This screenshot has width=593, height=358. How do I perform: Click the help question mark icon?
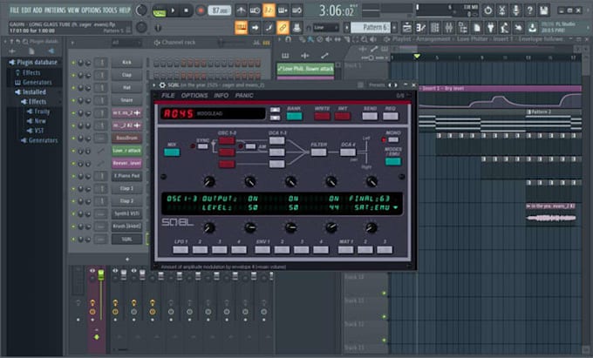point(530,10)
